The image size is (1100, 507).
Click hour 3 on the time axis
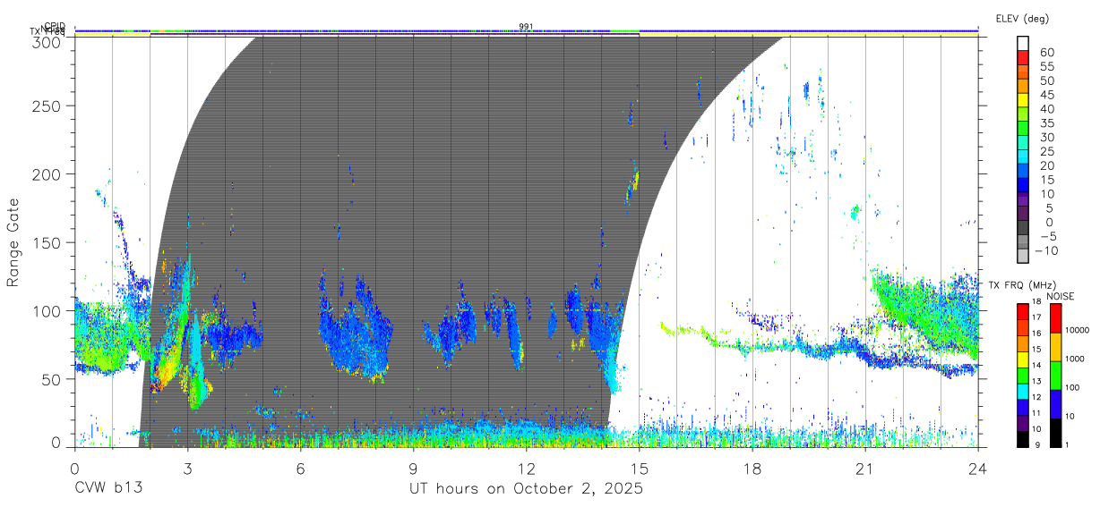[187, 468]
